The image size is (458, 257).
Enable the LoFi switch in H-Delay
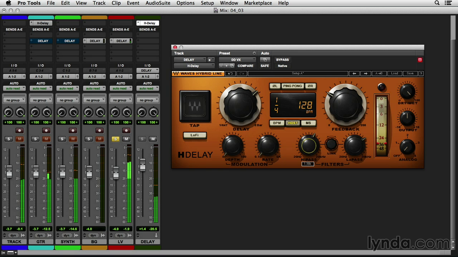click(x=195, y=135)
